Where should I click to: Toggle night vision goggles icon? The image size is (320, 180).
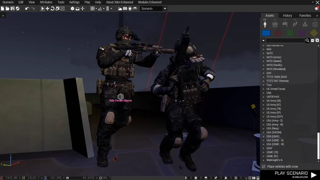pos(135,8)
